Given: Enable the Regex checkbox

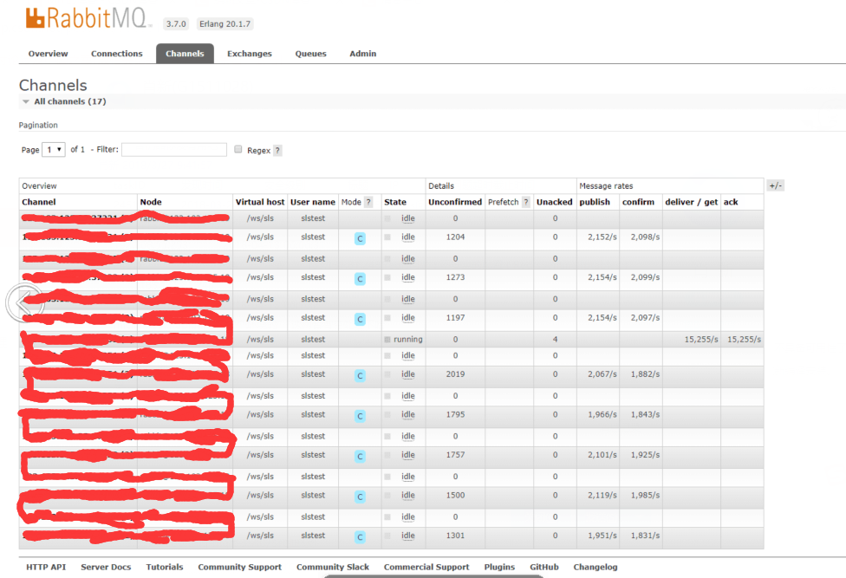Looking at the screenshot, I should 238,149.
